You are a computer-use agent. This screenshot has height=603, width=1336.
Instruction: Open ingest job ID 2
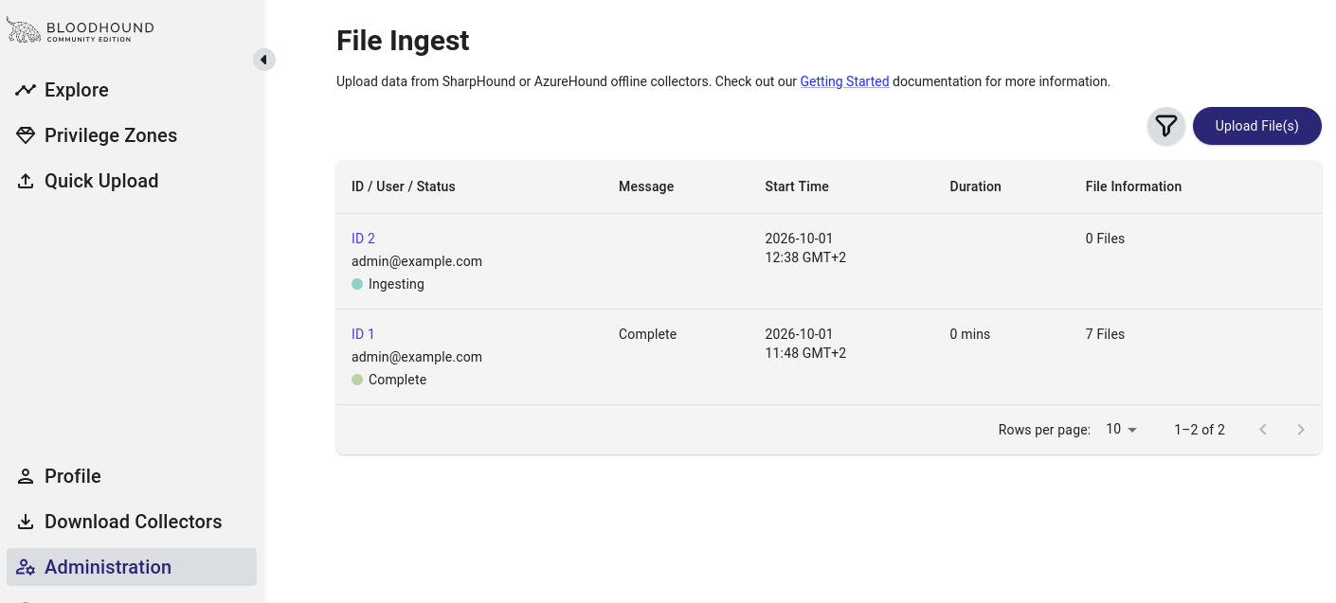[363, 239]
